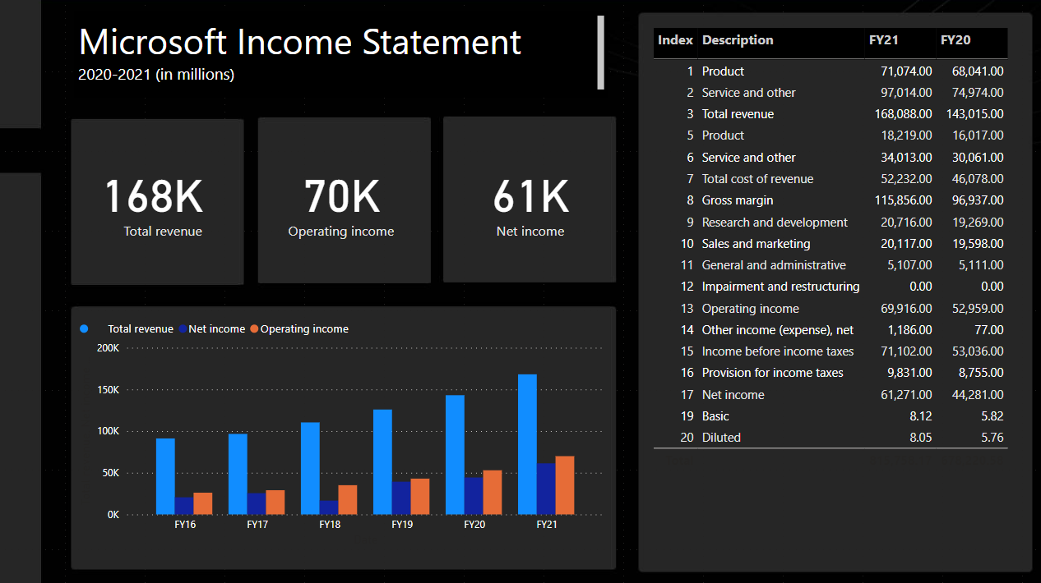Select the blue legend bullet swatch

click(x=84, y=328)
